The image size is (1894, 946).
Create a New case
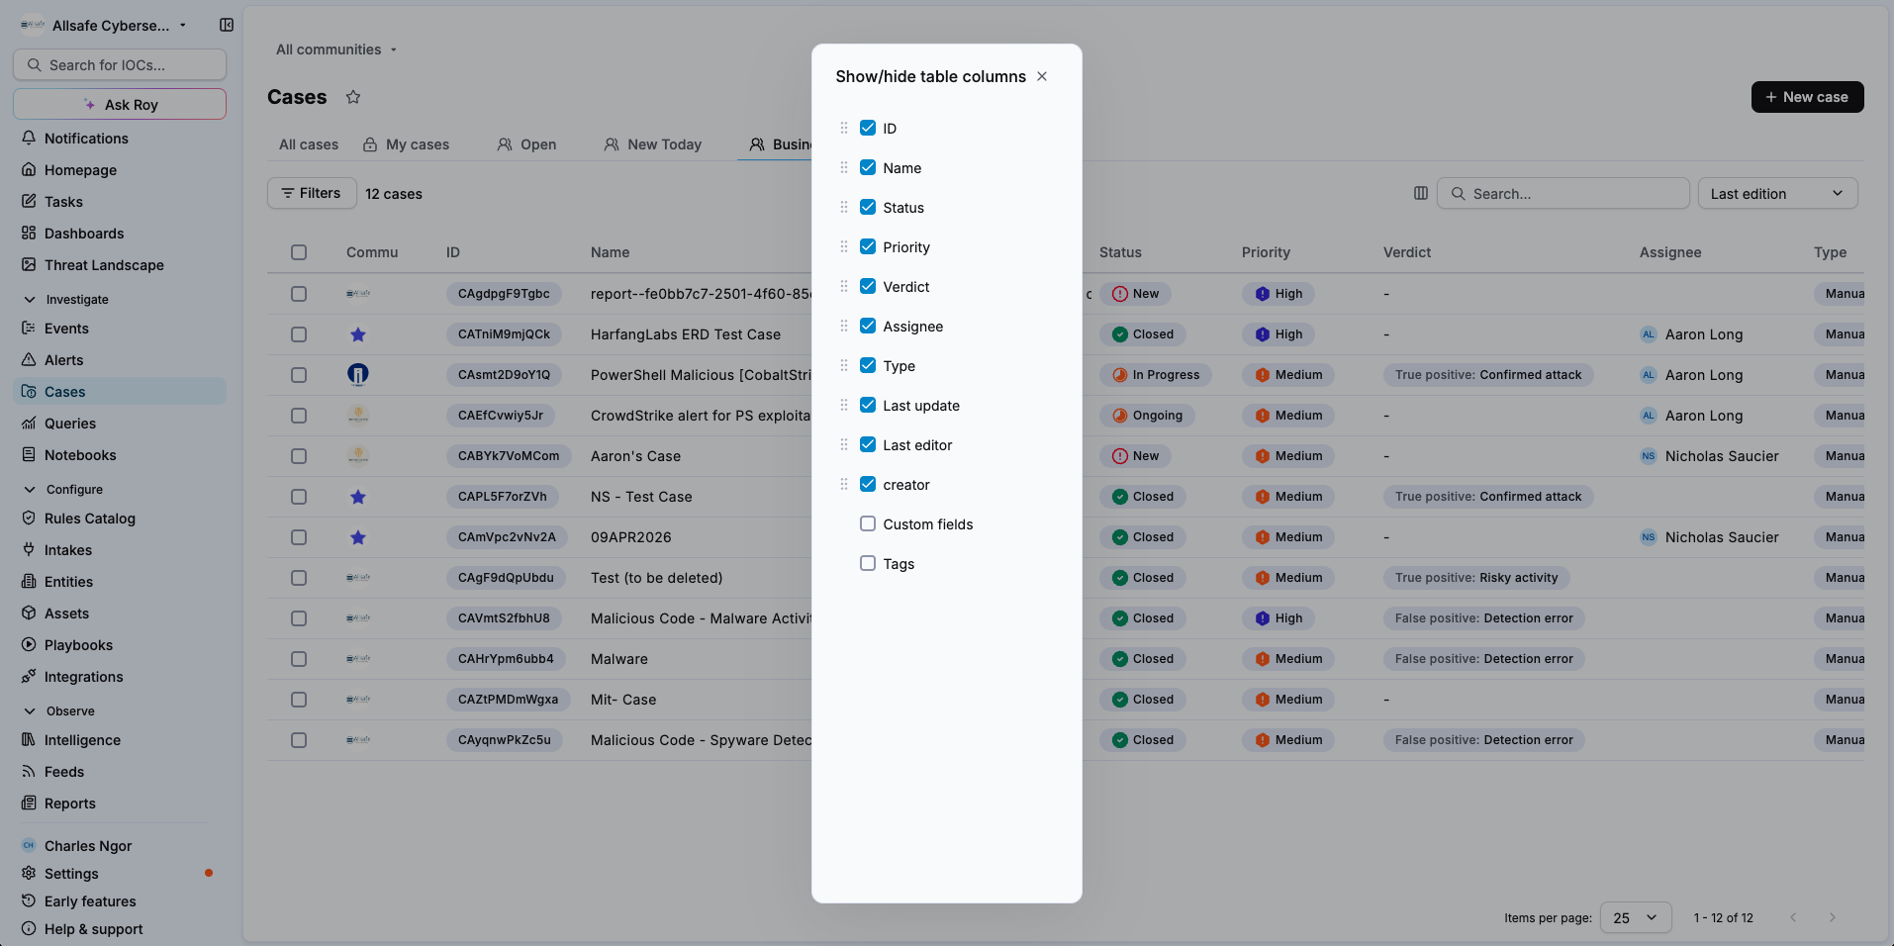pos(1807,97)
